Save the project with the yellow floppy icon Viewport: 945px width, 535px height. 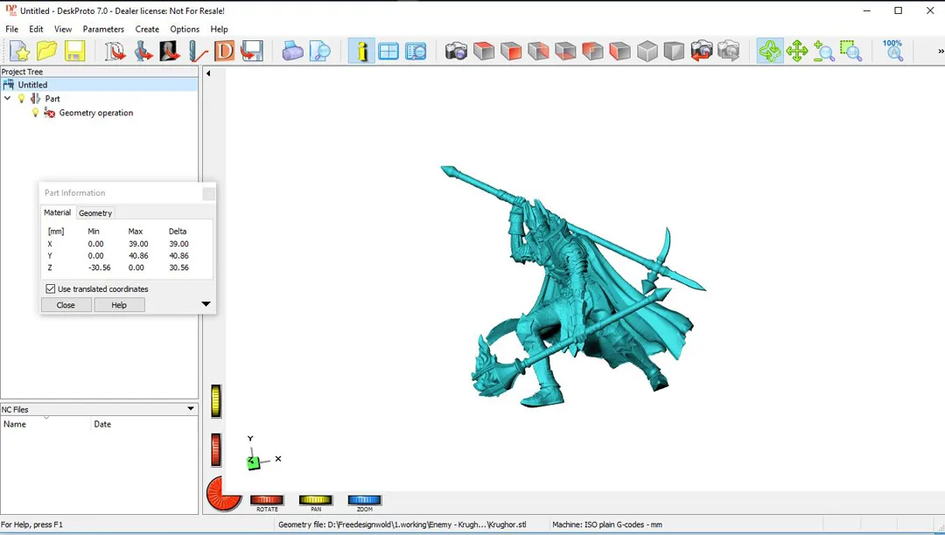point(74,52)
